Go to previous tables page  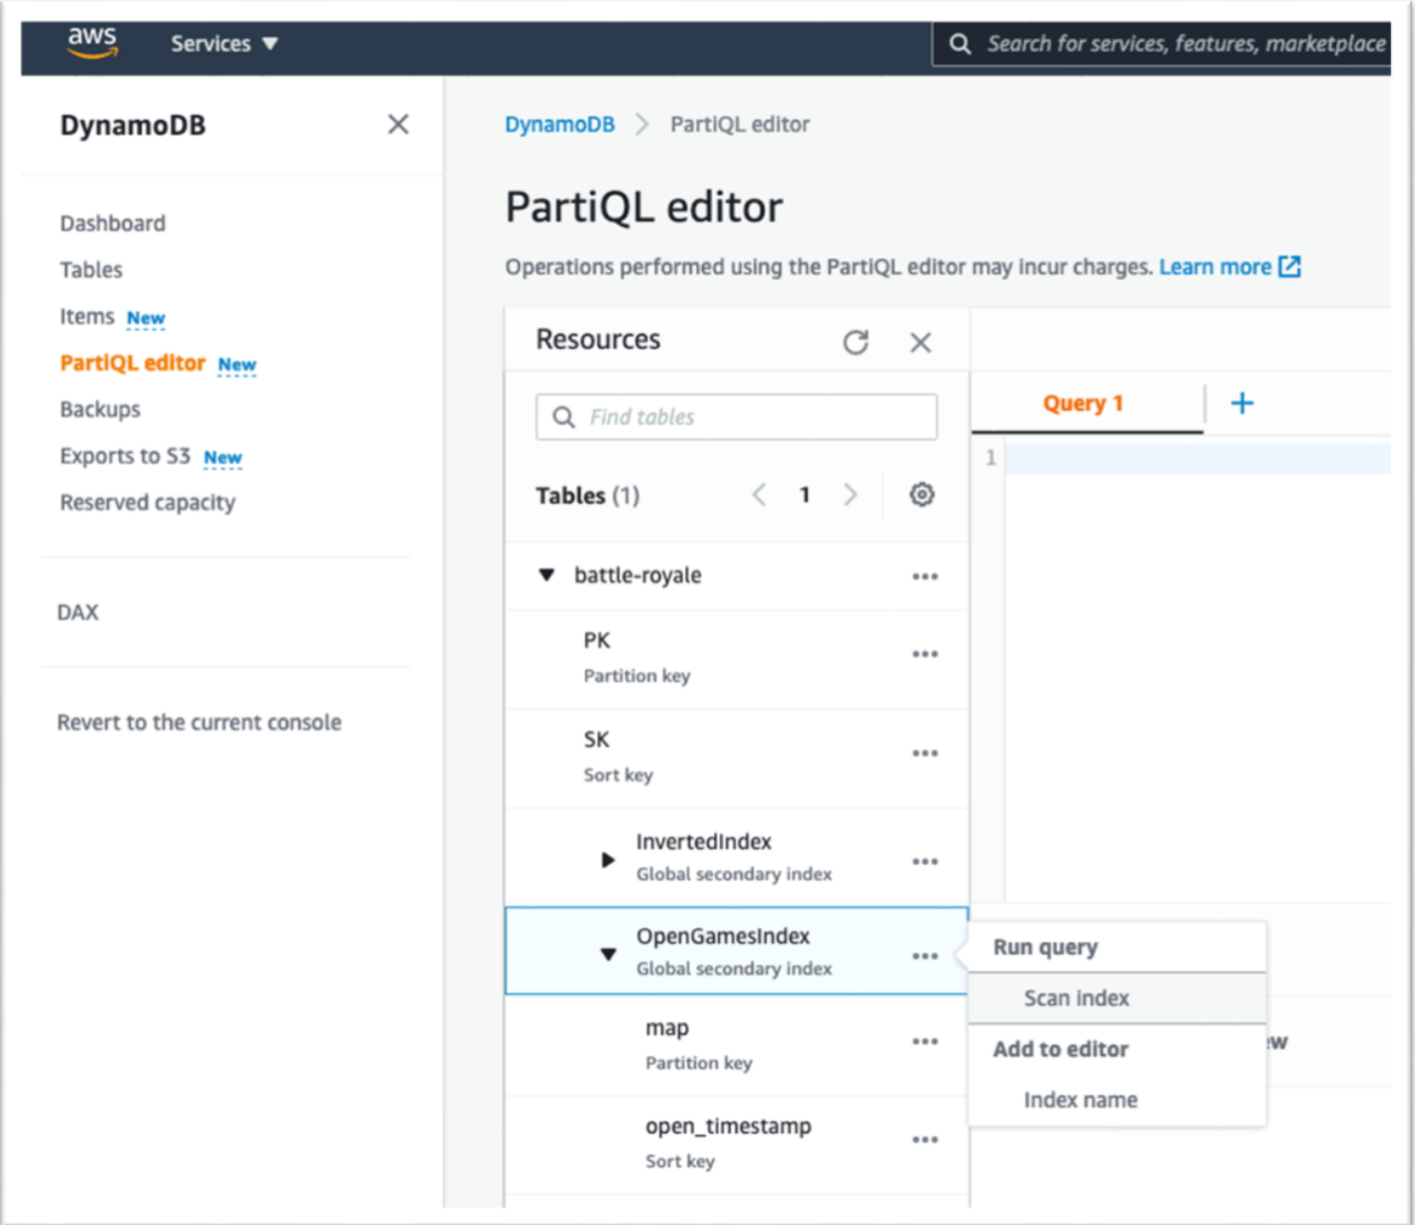point(759,495)
